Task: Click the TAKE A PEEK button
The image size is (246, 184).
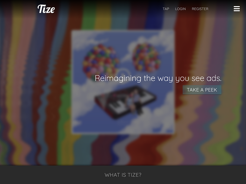Action: (202, 90)
